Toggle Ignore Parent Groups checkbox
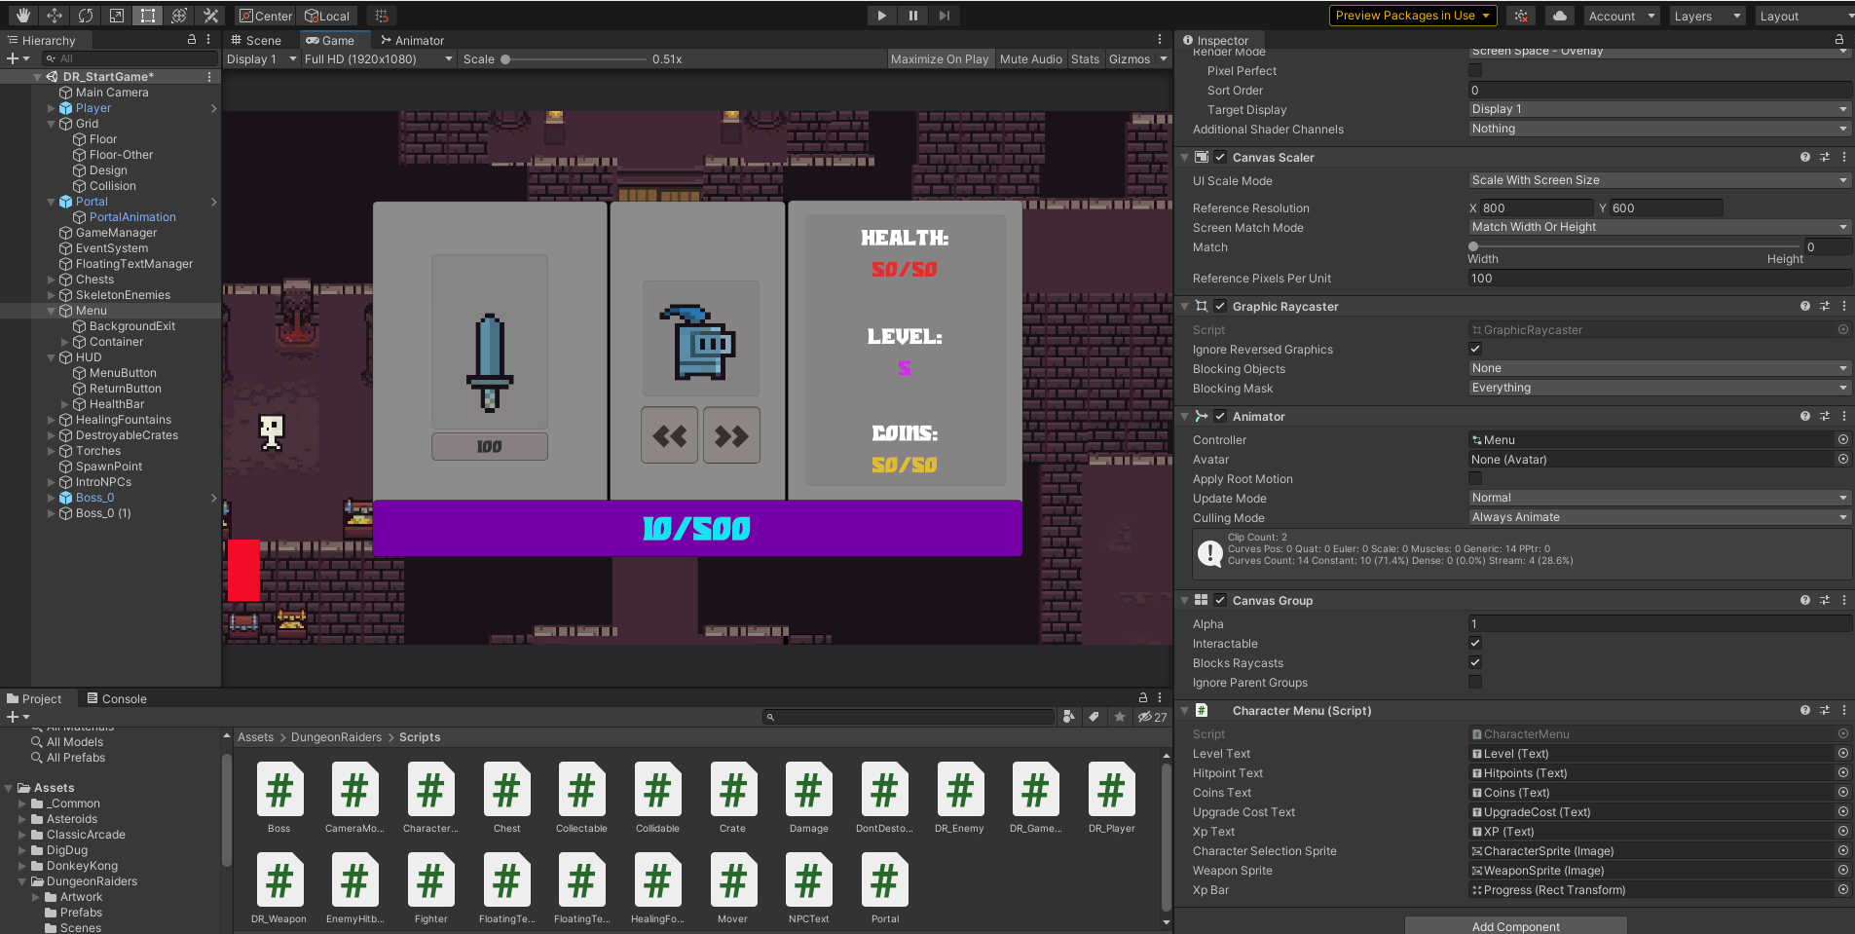Screen dimensions: 1855x934 click(x=1475, y=682)
